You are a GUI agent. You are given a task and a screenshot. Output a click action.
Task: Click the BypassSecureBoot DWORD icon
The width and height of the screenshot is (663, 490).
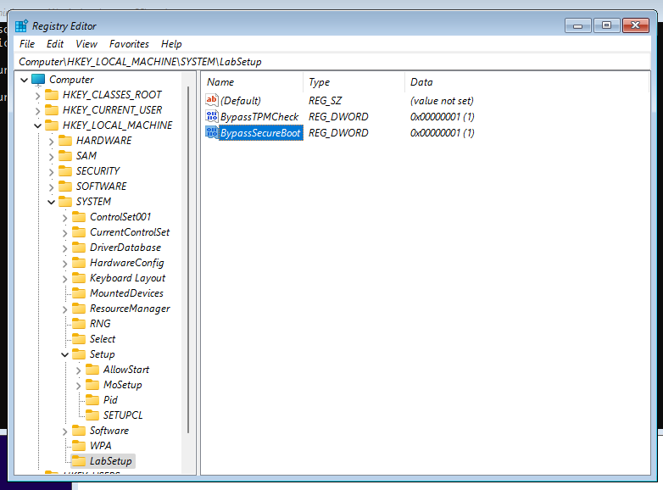(x=211, y=132)
